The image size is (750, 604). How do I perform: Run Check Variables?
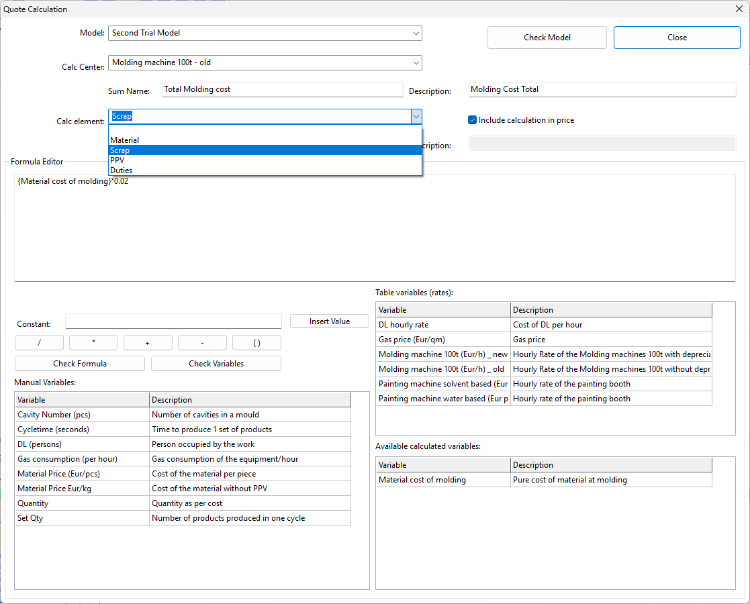point(216,364)
